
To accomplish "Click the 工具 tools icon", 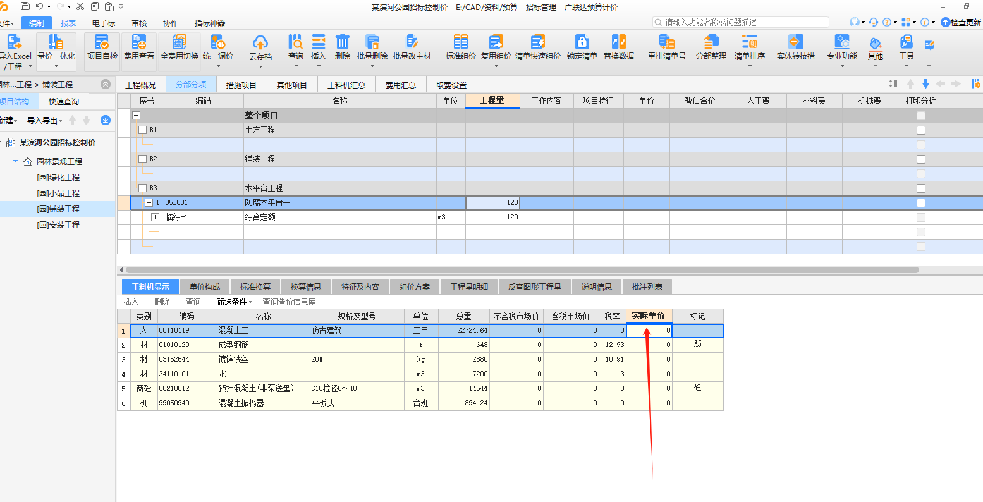I will click(906, 42).
